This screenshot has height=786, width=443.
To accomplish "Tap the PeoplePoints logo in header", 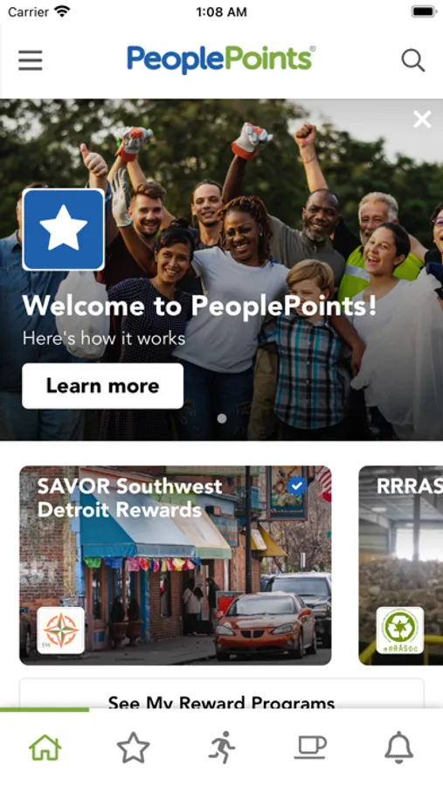I will point(221,59).
